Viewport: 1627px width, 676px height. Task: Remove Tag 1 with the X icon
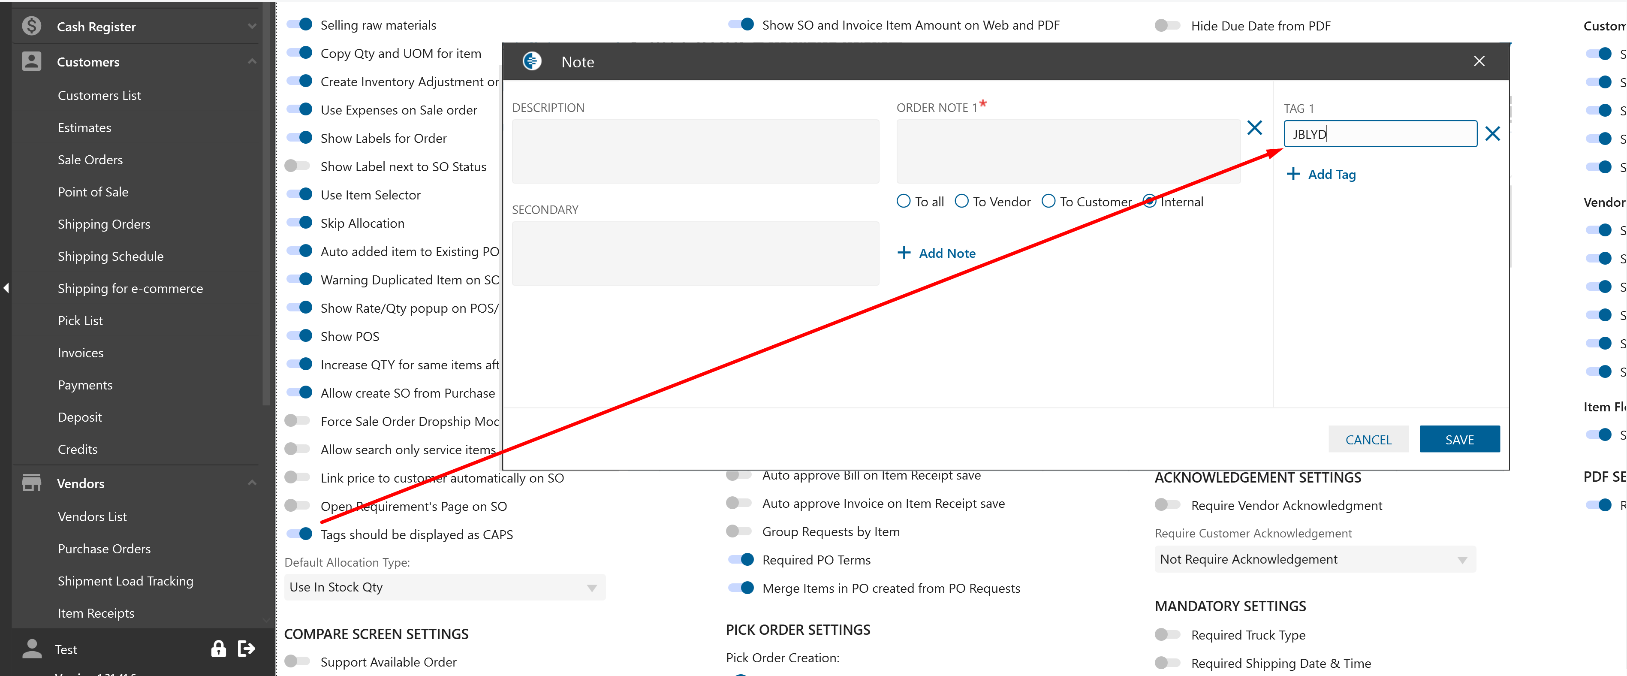point(1492,134)
